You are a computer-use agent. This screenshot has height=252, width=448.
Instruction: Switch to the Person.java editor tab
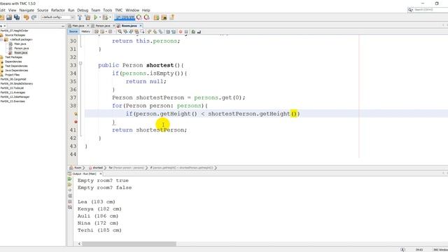[103, 26]
